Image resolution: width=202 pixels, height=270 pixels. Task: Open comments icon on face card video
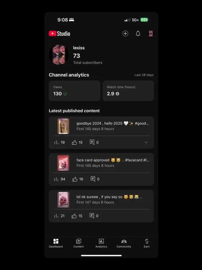click(93, 179)
